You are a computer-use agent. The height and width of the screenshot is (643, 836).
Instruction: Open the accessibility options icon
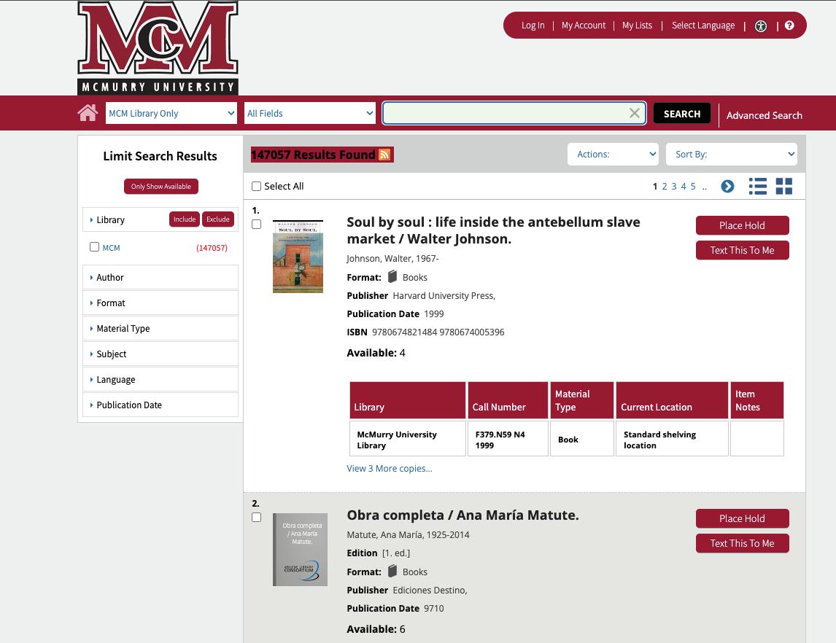[761, 26]
